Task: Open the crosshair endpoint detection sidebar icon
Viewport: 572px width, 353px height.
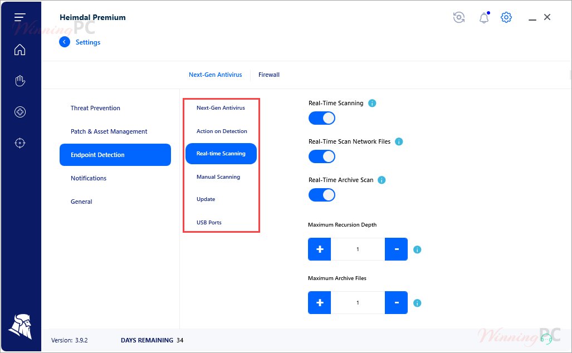Action: pyautogui.click(x=20, y=143)
